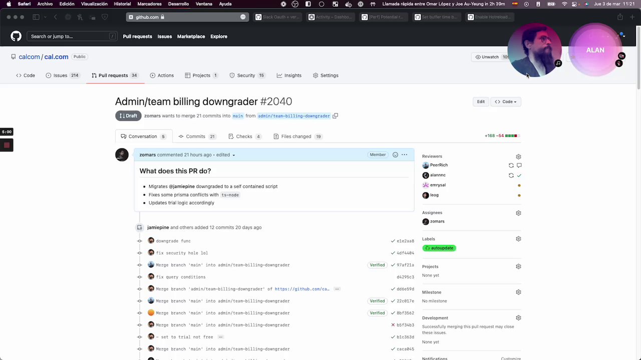Screen dimensions: 641x360
Task: Expand the ellipsis on 'set to trial not free' commit
Action: [220, 337]
